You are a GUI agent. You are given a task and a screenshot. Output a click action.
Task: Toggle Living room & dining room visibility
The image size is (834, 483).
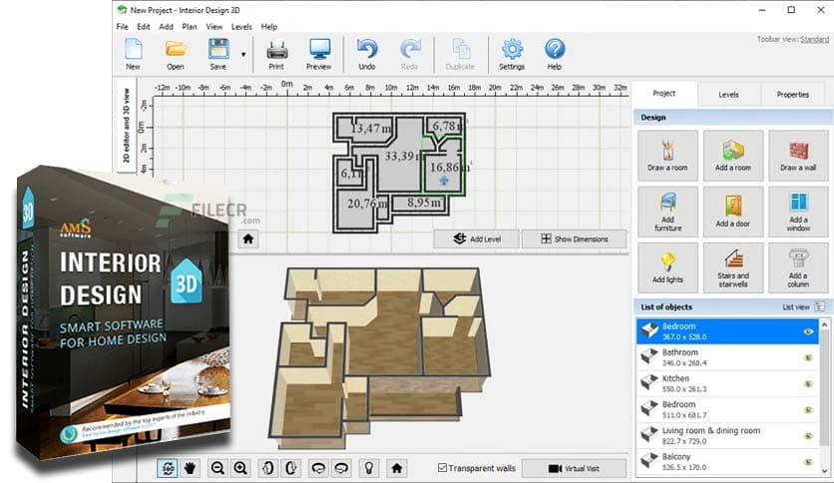pos(808,436)
